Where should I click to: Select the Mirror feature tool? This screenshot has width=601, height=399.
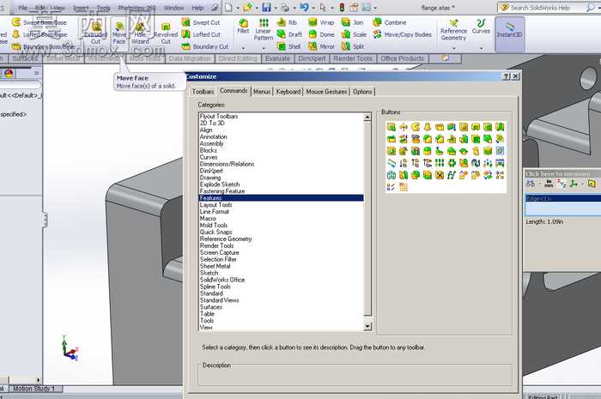point(322,46)
